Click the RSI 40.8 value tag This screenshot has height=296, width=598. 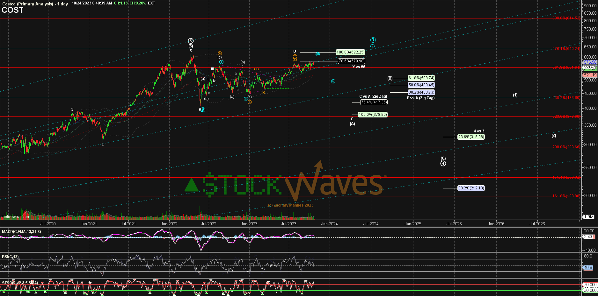[x=588, y=268]
